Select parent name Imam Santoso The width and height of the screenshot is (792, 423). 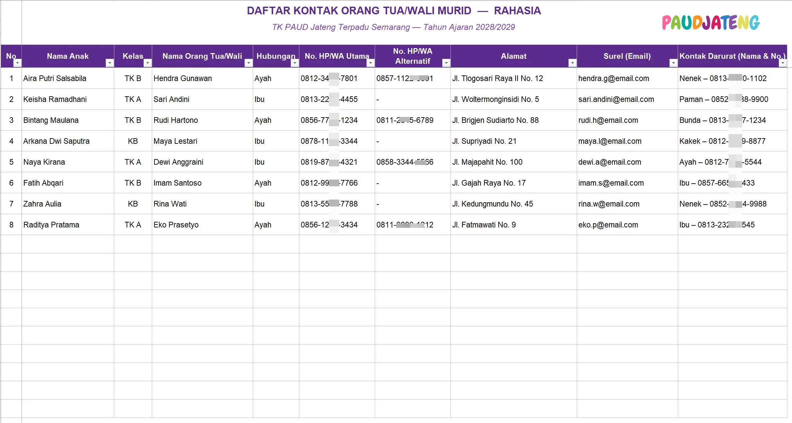[x=202, y=183]
